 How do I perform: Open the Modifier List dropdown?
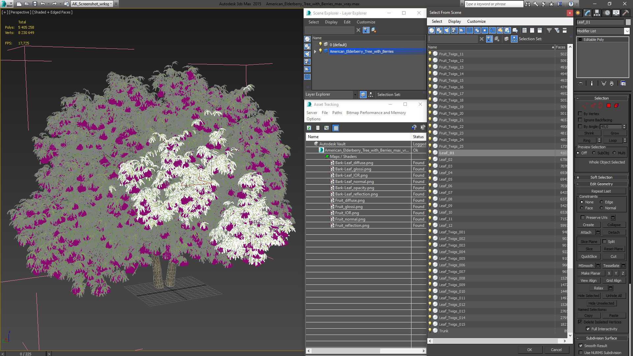627,31
